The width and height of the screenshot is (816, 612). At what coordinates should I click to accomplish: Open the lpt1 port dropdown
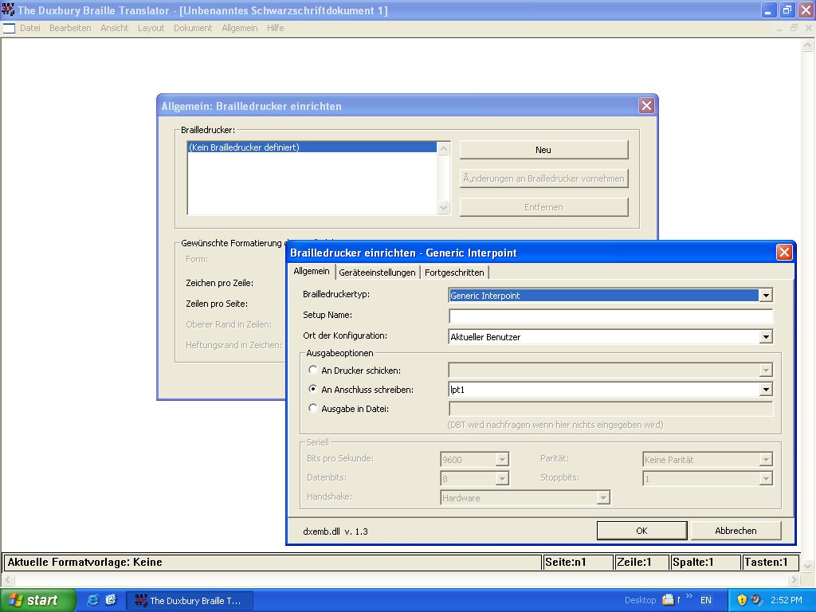[766, 389]
